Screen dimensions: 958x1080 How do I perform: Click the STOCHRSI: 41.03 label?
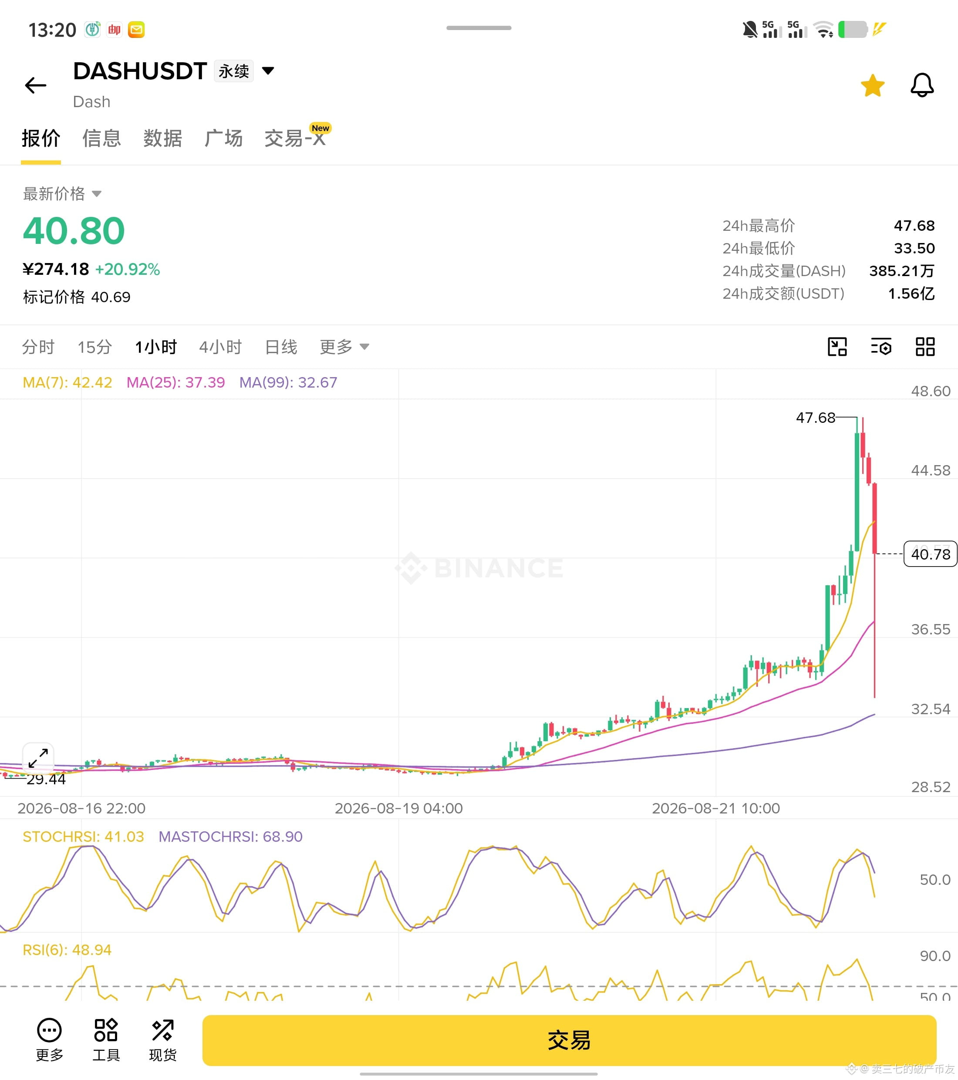tap(84, 837)
